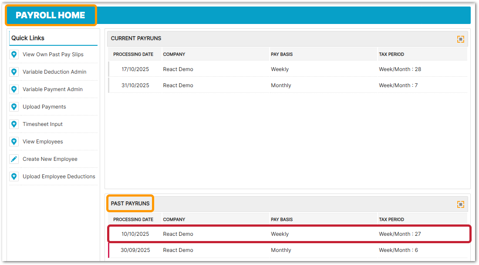This screenshot has height=265, width=479.
Task: Click the Timesheet Input icon
Action: pos(14,124)
